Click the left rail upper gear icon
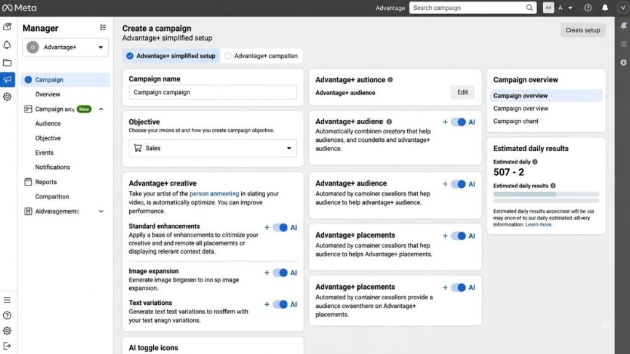This screenshot has width=630, height=354. coord(7,96)
